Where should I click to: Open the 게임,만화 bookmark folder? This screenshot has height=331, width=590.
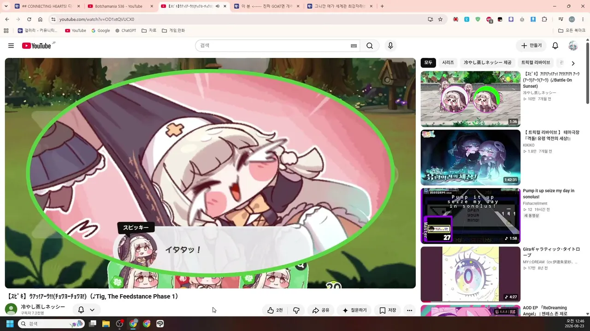coord(173,30)
